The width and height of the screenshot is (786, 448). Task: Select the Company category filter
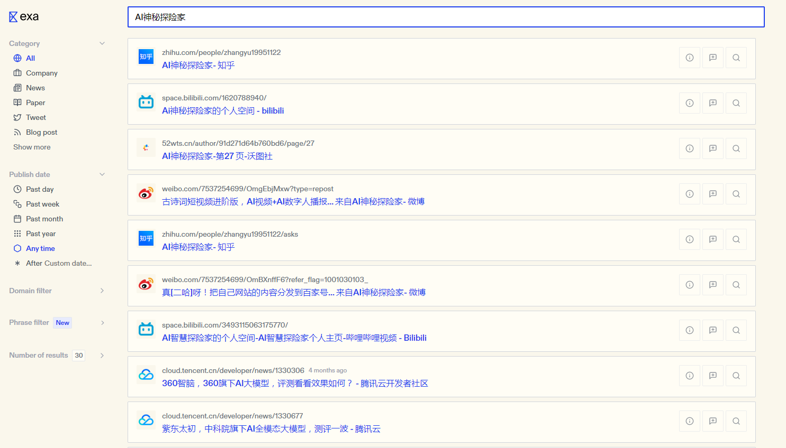click(x=35, y=73)
